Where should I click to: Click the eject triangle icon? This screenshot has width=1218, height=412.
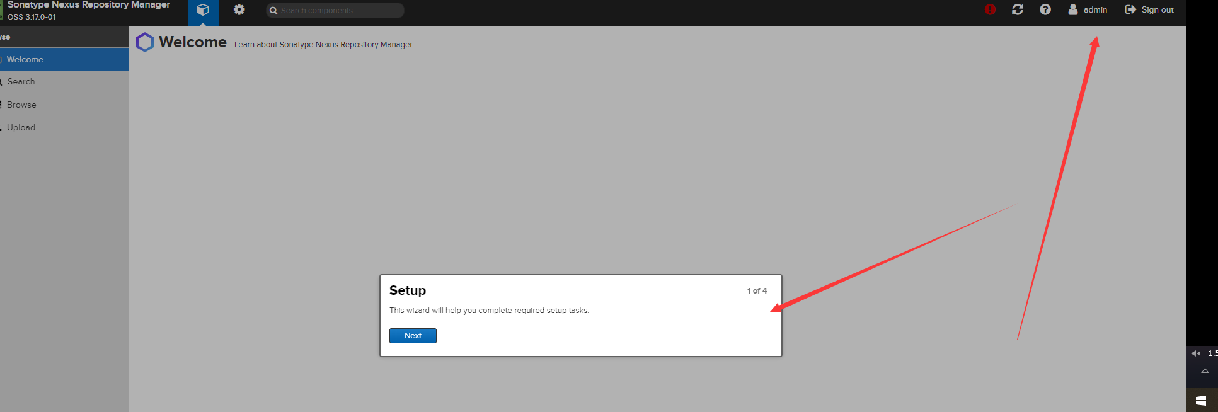[x=1205, y=372]
